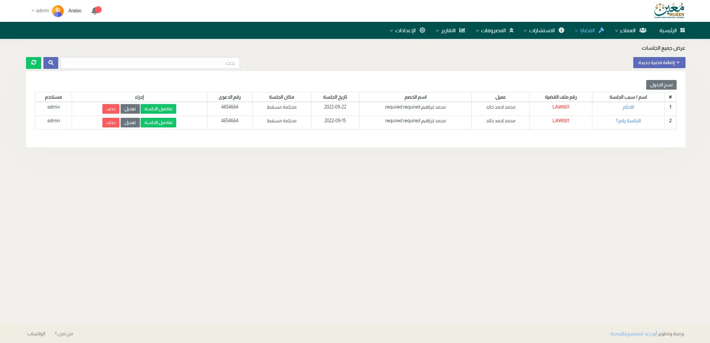Click the search input field

(x=150, y=63)
